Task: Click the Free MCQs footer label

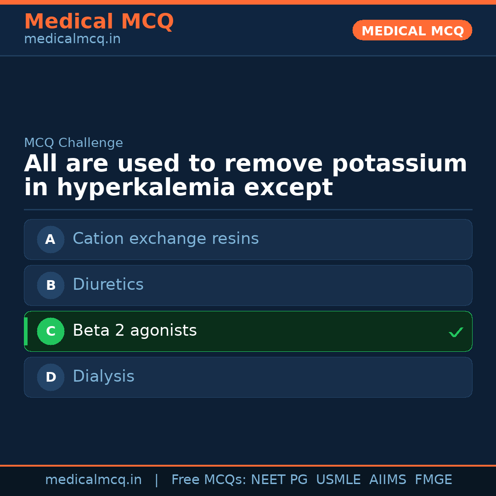Action: click(x=209, y=480)
